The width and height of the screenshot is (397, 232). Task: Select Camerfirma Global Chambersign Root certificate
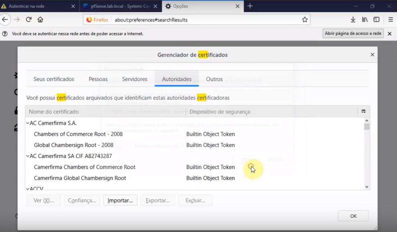[194, 178]
